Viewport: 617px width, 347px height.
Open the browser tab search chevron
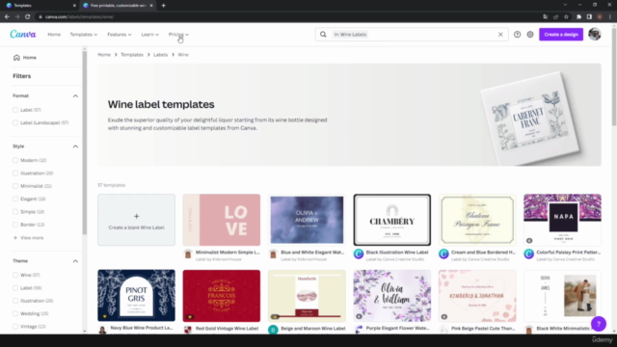point(565,5)
